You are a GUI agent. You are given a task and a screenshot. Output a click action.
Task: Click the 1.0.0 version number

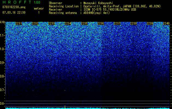[37, 2]
